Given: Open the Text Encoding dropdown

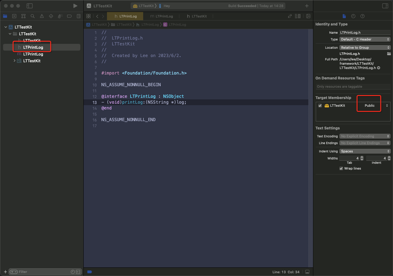Looking at the screenshot, I should pos(365,136).
